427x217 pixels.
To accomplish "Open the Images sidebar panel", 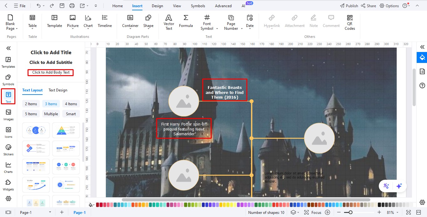I will (8, 115).
